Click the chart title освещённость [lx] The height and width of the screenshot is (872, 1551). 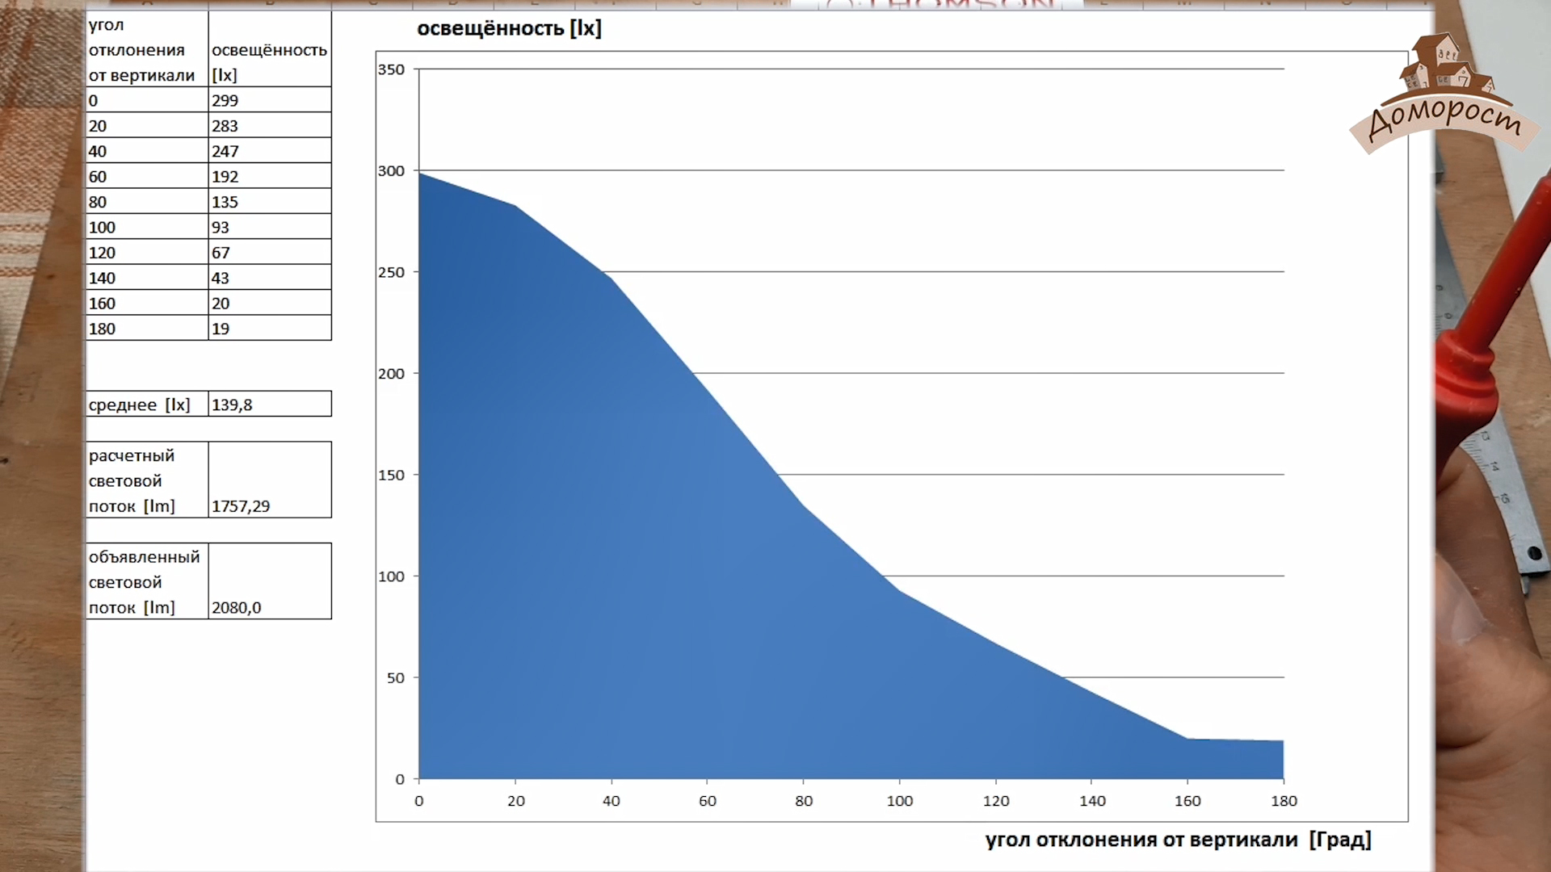point(509,29)
